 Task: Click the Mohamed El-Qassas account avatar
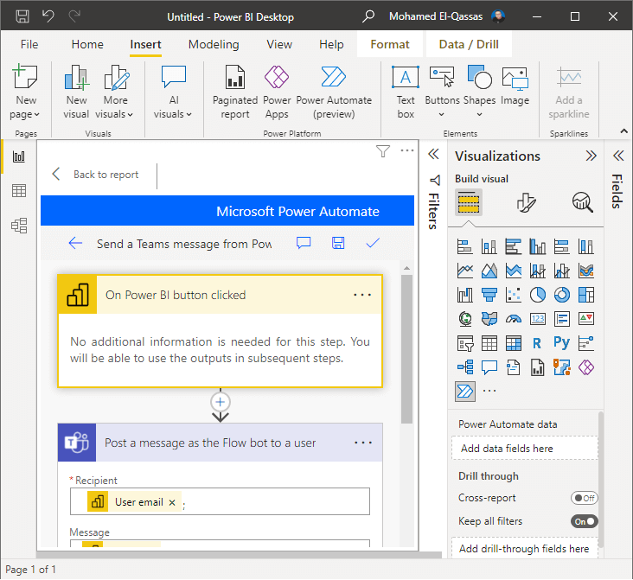[498, 16]
